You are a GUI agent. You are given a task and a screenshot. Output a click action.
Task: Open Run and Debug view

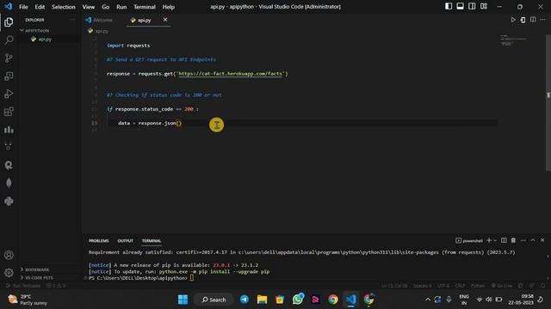(x=9, y=94)
